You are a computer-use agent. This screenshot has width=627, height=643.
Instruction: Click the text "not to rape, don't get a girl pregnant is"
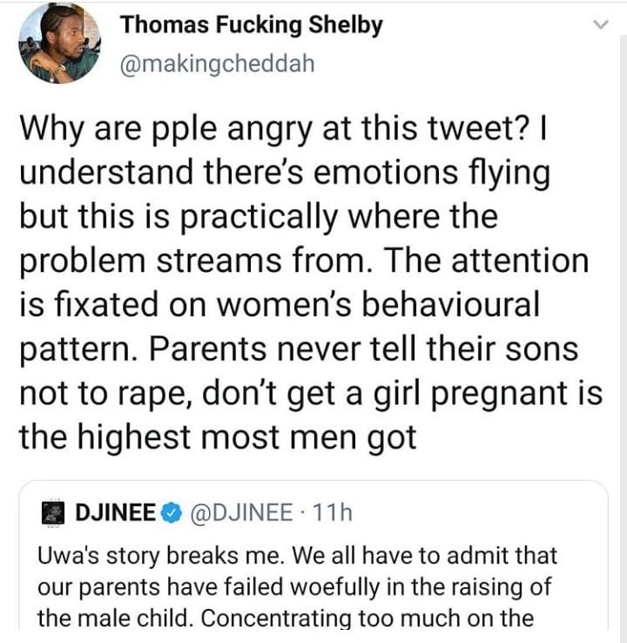311,392
